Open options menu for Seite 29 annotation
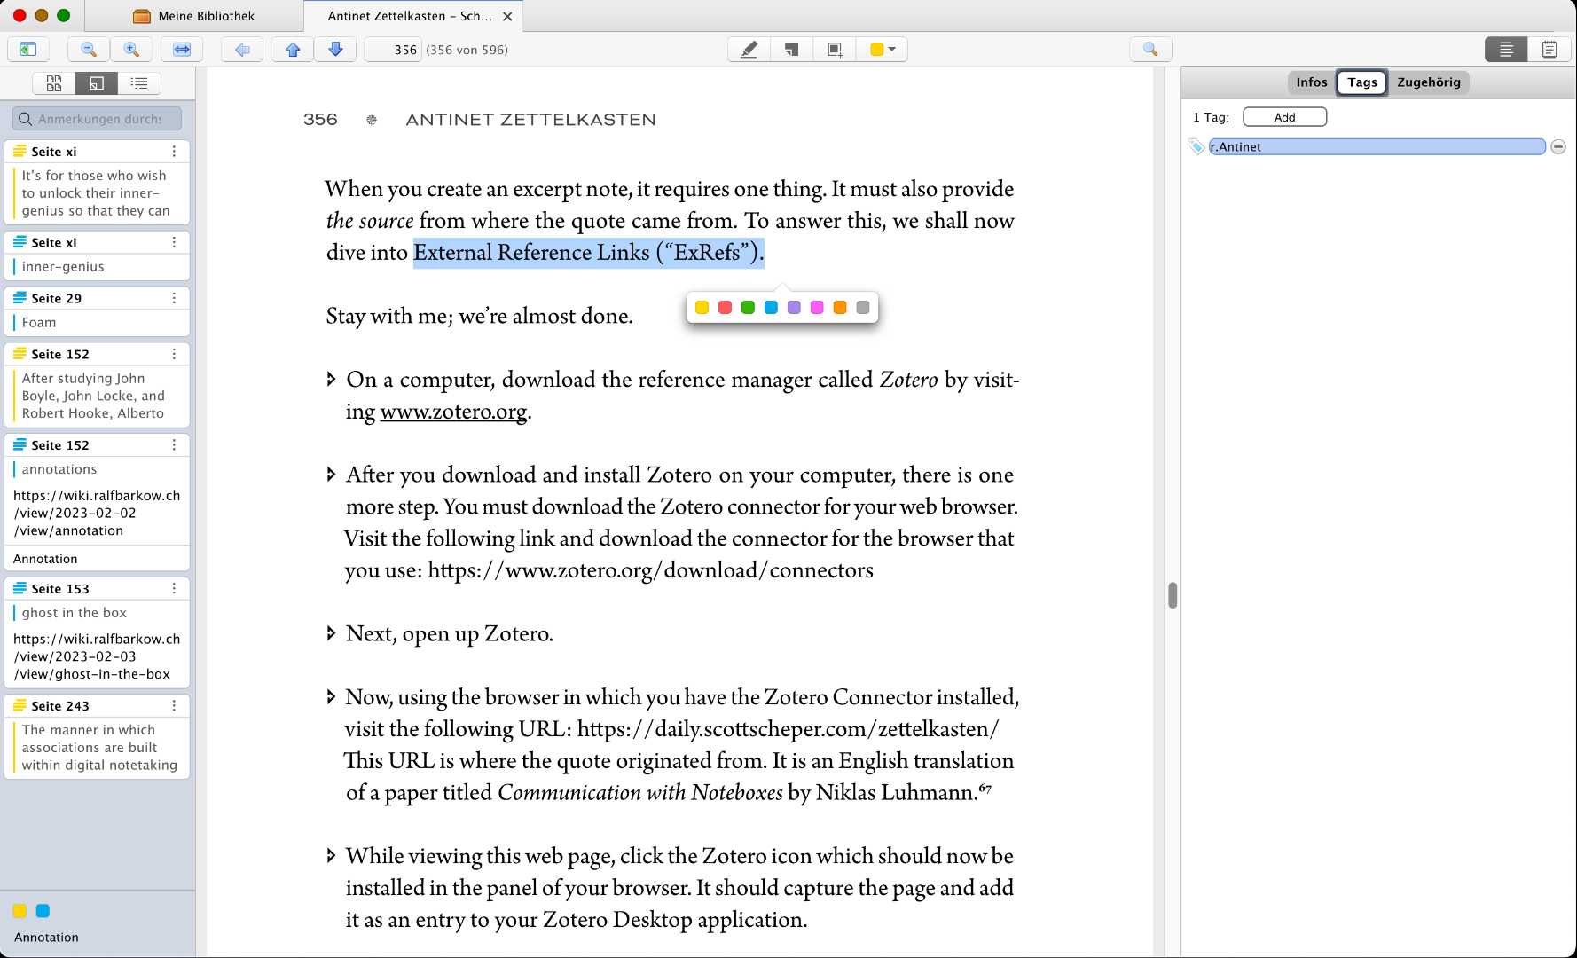 point(174,298)
